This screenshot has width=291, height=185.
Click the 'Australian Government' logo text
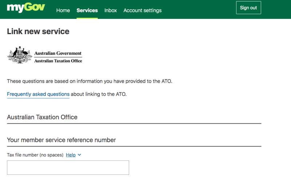(x=58, y=53)
